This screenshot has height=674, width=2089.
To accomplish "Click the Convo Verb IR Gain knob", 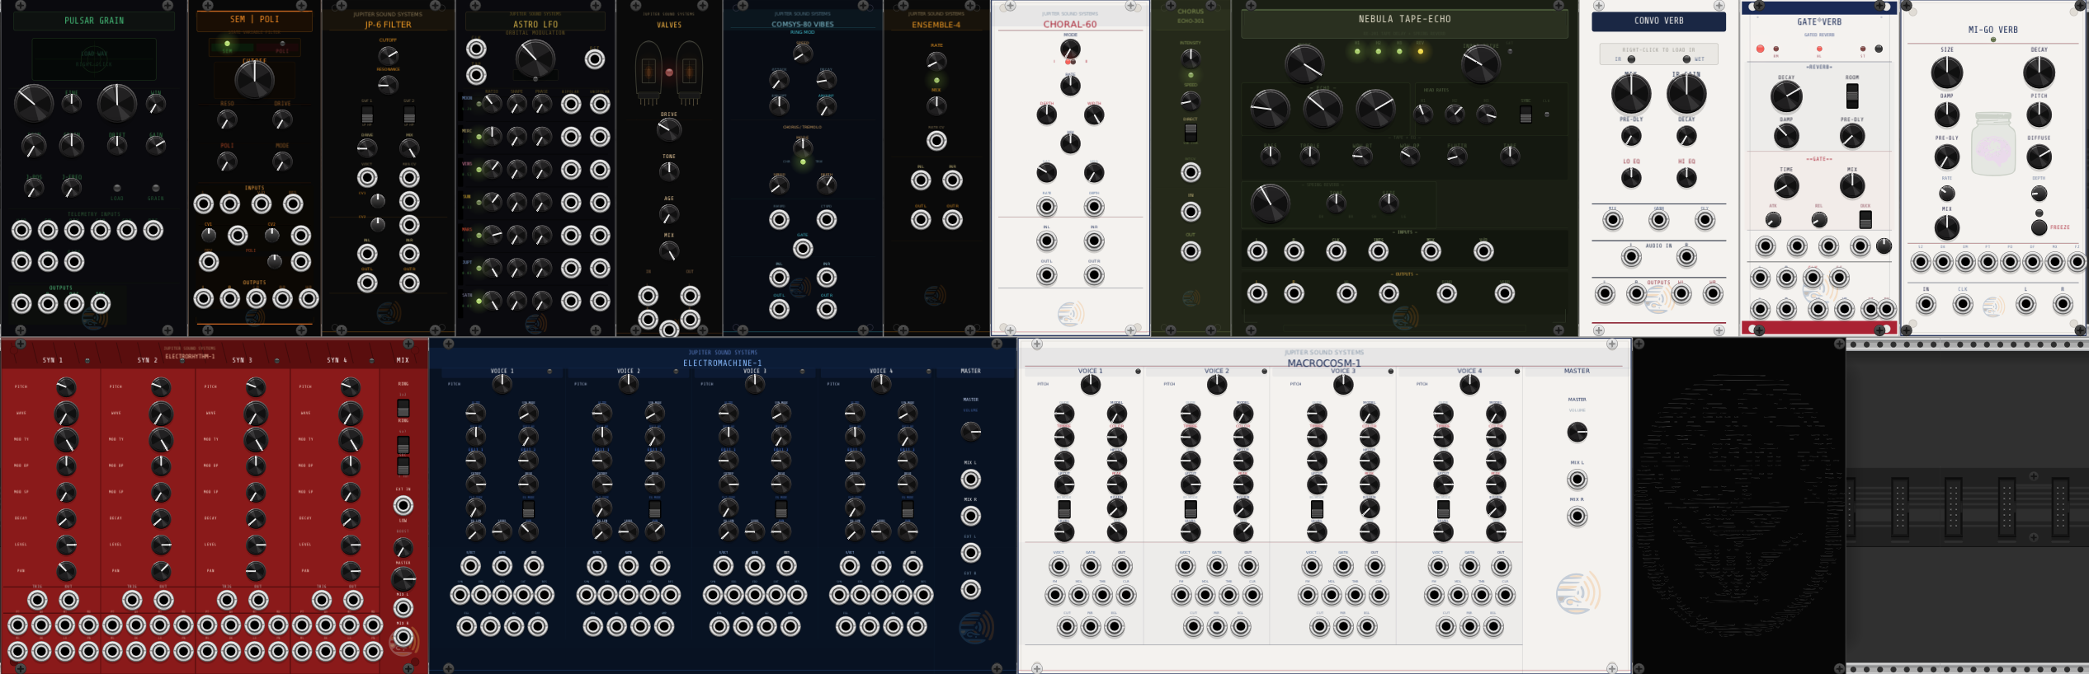I will pos(1686,94).
